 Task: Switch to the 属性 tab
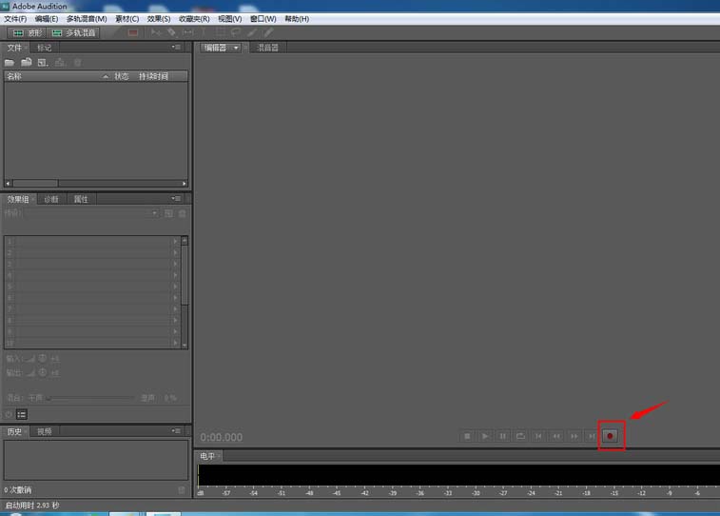(x=81, y=199)
